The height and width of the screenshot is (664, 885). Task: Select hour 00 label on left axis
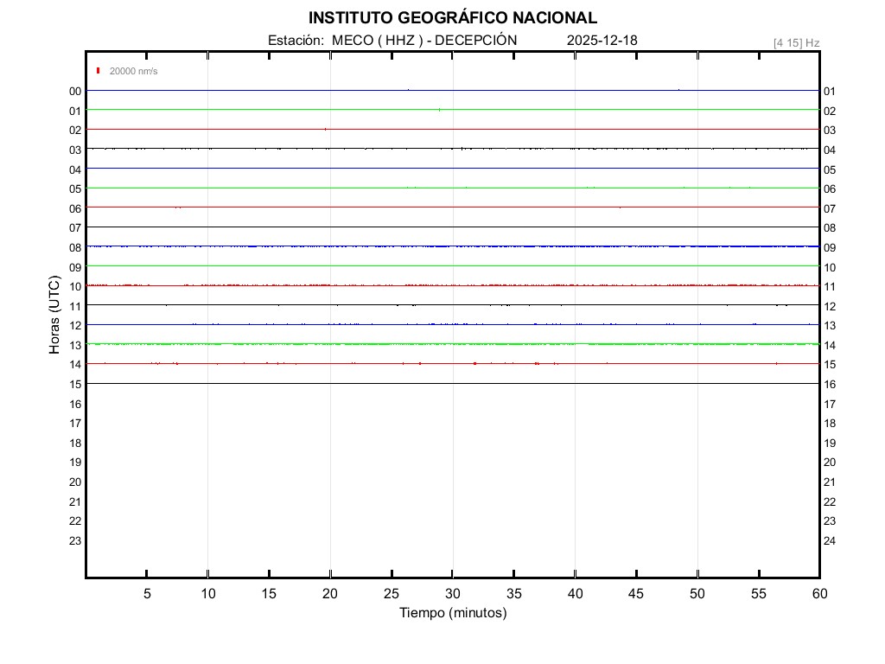[75, 91]
